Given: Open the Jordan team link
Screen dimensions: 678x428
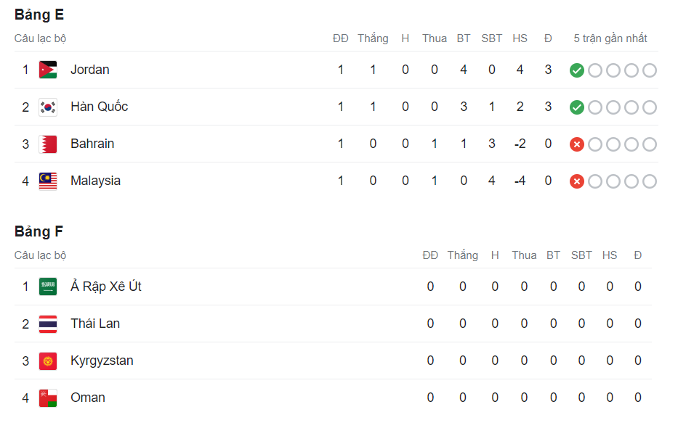Looking at the screenshot, I should click(90, 70).
